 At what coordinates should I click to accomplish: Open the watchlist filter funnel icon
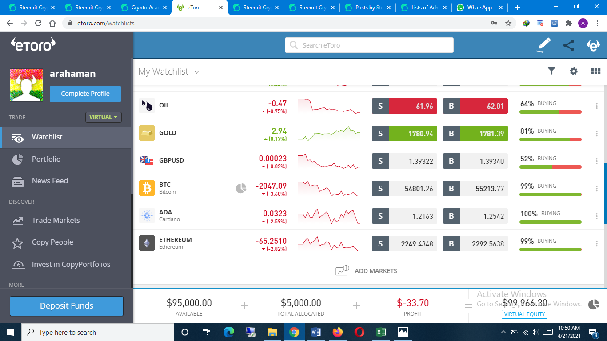click(551, 71)
